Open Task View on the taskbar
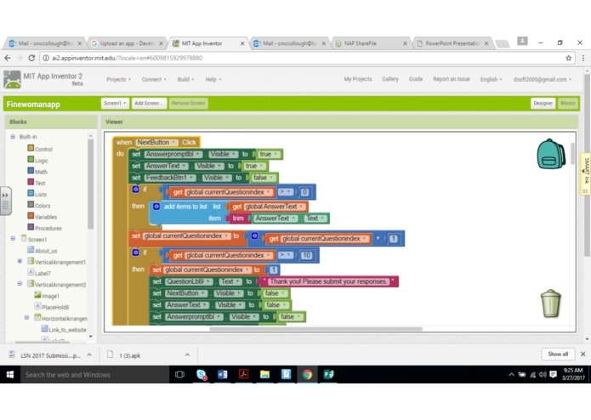591x420 pixels. click(x=179, y=374)
